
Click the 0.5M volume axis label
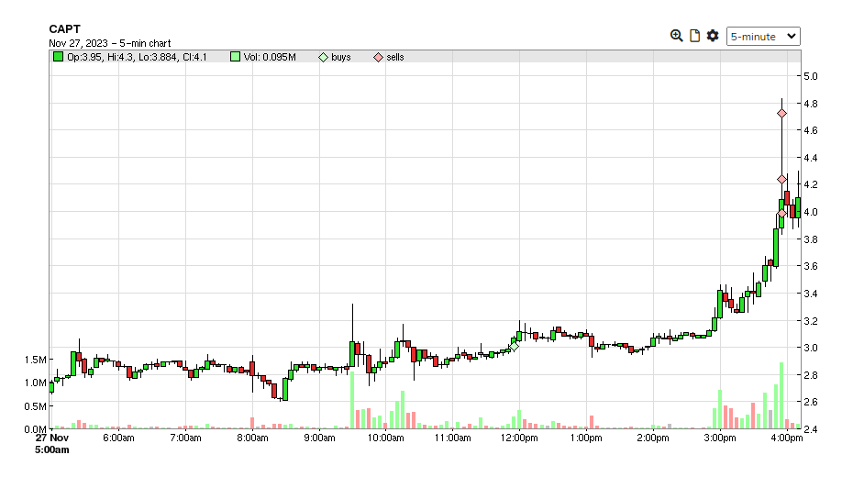pyautogui.click(x=36, y=406)
